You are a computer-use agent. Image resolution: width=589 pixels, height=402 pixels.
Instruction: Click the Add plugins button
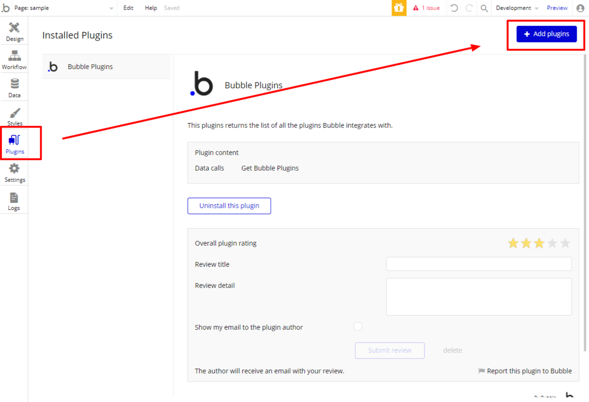pyautogui.click(x=546, y=34)
